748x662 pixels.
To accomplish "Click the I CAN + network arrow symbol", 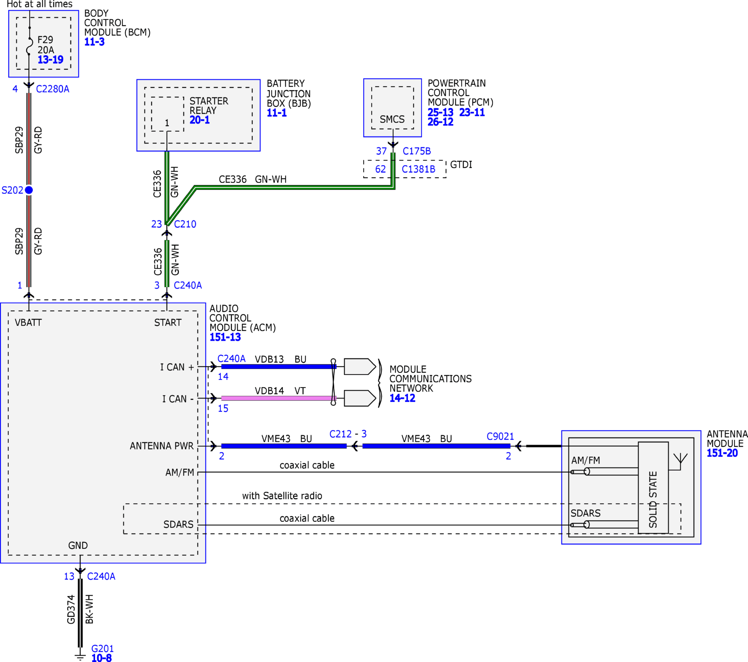I will coord(360,367).
